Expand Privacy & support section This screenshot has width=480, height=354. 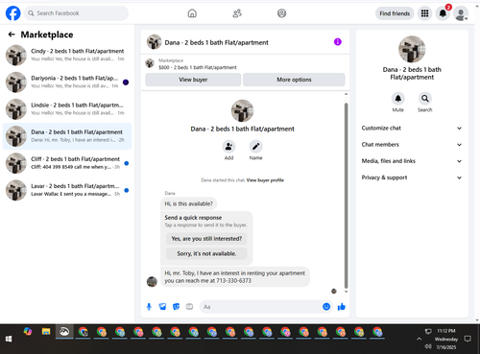click(x=412, y=177)
